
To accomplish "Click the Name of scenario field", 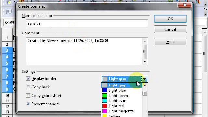I will pyautogui.click(x=87, y=23).
